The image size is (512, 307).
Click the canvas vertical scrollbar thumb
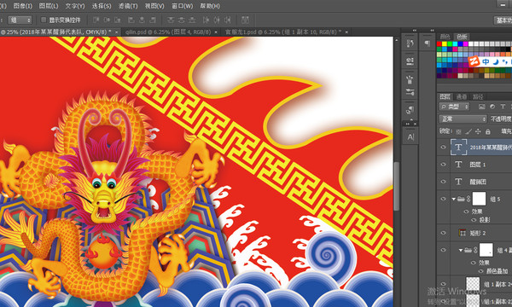[x=397, y=186]
